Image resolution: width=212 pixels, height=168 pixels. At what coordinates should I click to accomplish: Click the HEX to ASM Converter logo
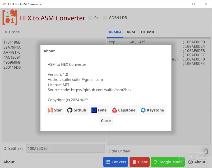tap(10, 17)
